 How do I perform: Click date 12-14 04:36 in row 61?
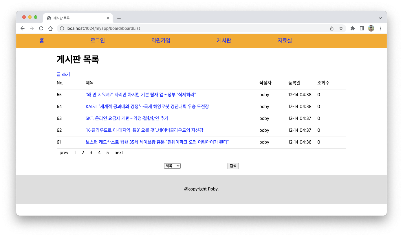click(300, 142)
